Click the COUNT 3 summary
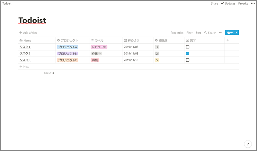 tap(49, 73)
